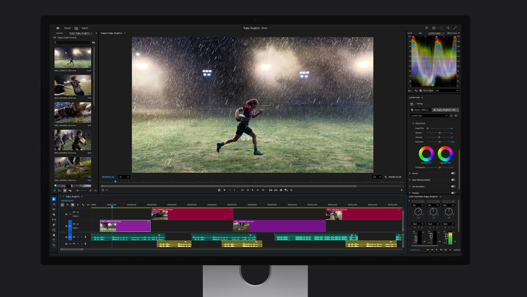This screenshot has height=297, width=527.
Task: Click the Shadow Tint color wheel
Action: tap(426, 154)
